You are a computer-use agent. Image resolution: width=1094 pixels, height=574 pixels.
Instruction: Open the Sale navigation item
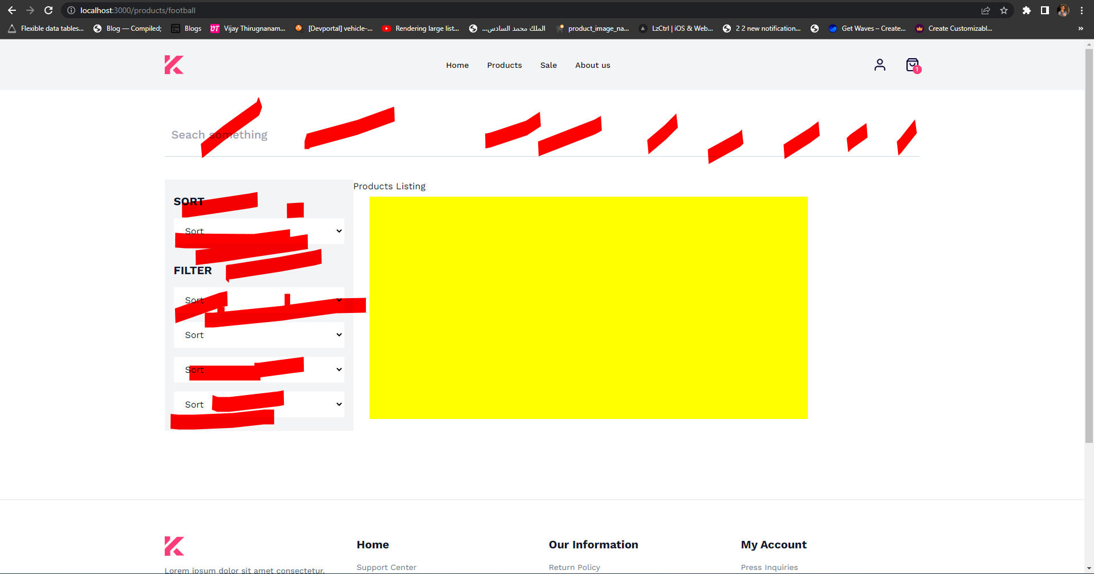(x=548, y=65)
